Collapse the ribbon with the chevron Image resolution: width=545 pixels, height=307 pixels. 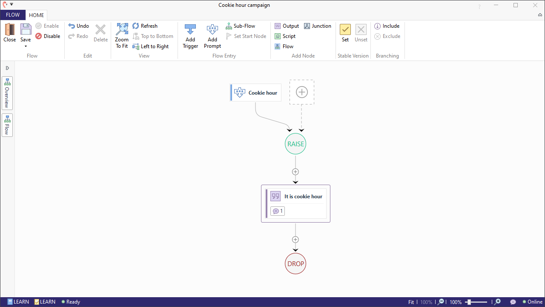click(x=540, y=15)
